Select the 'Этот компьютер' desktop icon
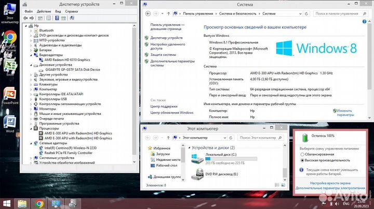 [x=10, y=13]
